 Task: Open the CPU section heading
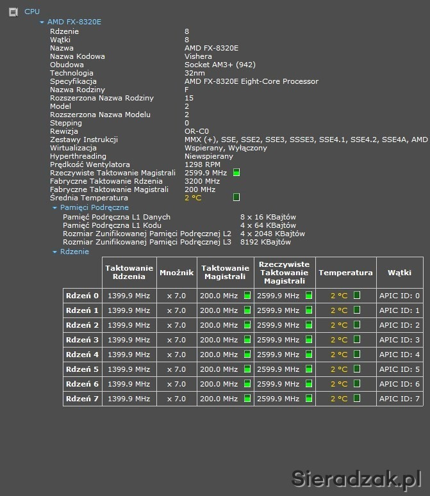click(x=32, y=12)
